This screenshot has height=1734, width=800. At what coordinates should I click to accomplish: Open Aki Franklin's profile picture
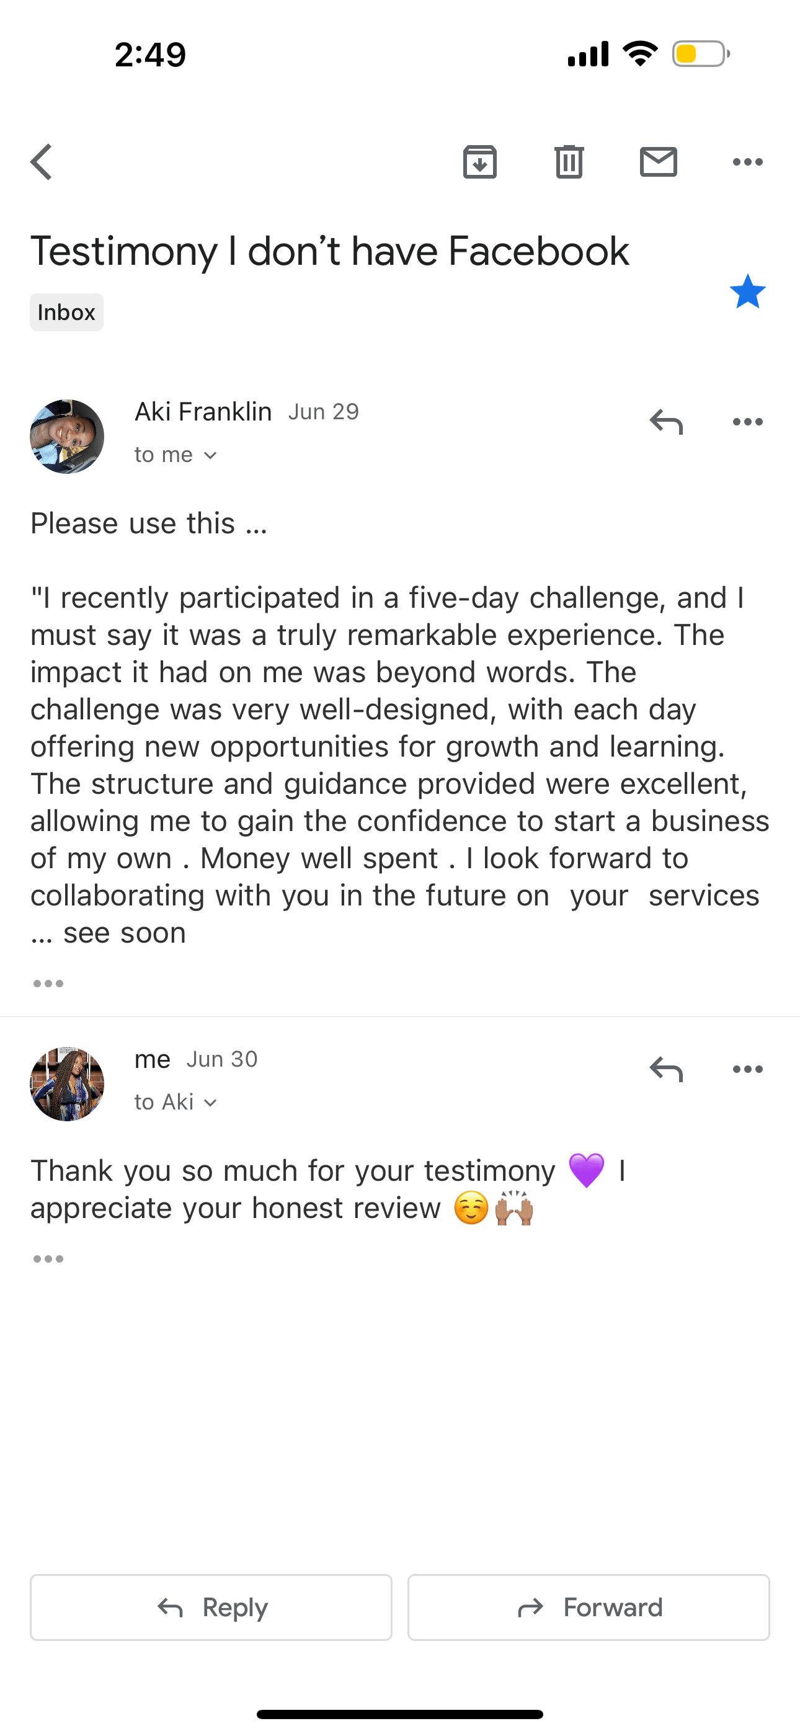[x=67, y=436]
